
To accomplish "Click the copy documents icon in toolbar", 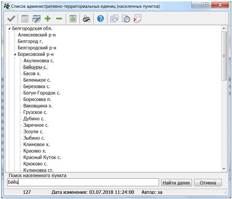I will click(x=114, y=19).
